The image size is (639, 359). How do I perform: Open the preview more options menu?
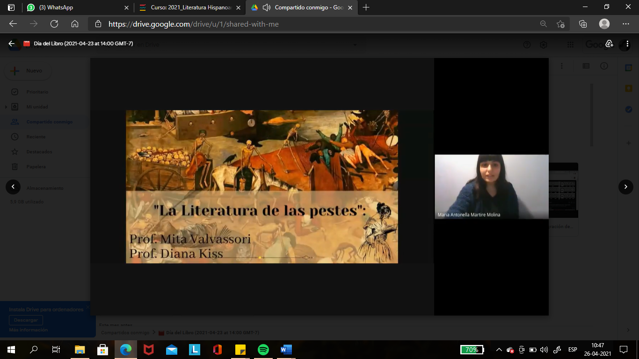pos(628,44)
